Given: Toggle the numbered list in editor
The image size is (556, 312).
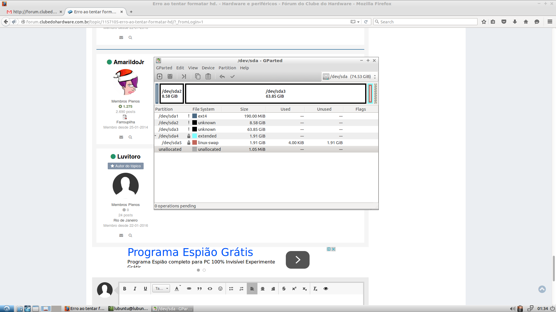Looking at the screenshot, I should click(x=242, y=289).
